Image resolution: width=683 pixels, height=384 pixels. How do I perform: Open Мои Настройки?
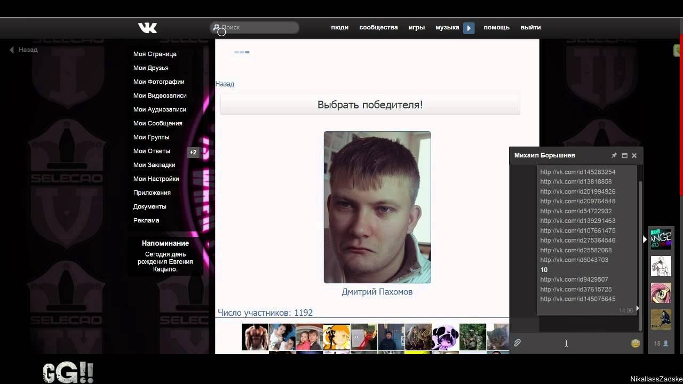(x=156, y=179)
